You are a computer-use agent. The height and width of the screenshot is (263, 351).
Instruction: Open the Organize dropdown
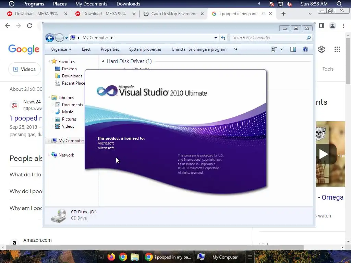coord(61,49)
